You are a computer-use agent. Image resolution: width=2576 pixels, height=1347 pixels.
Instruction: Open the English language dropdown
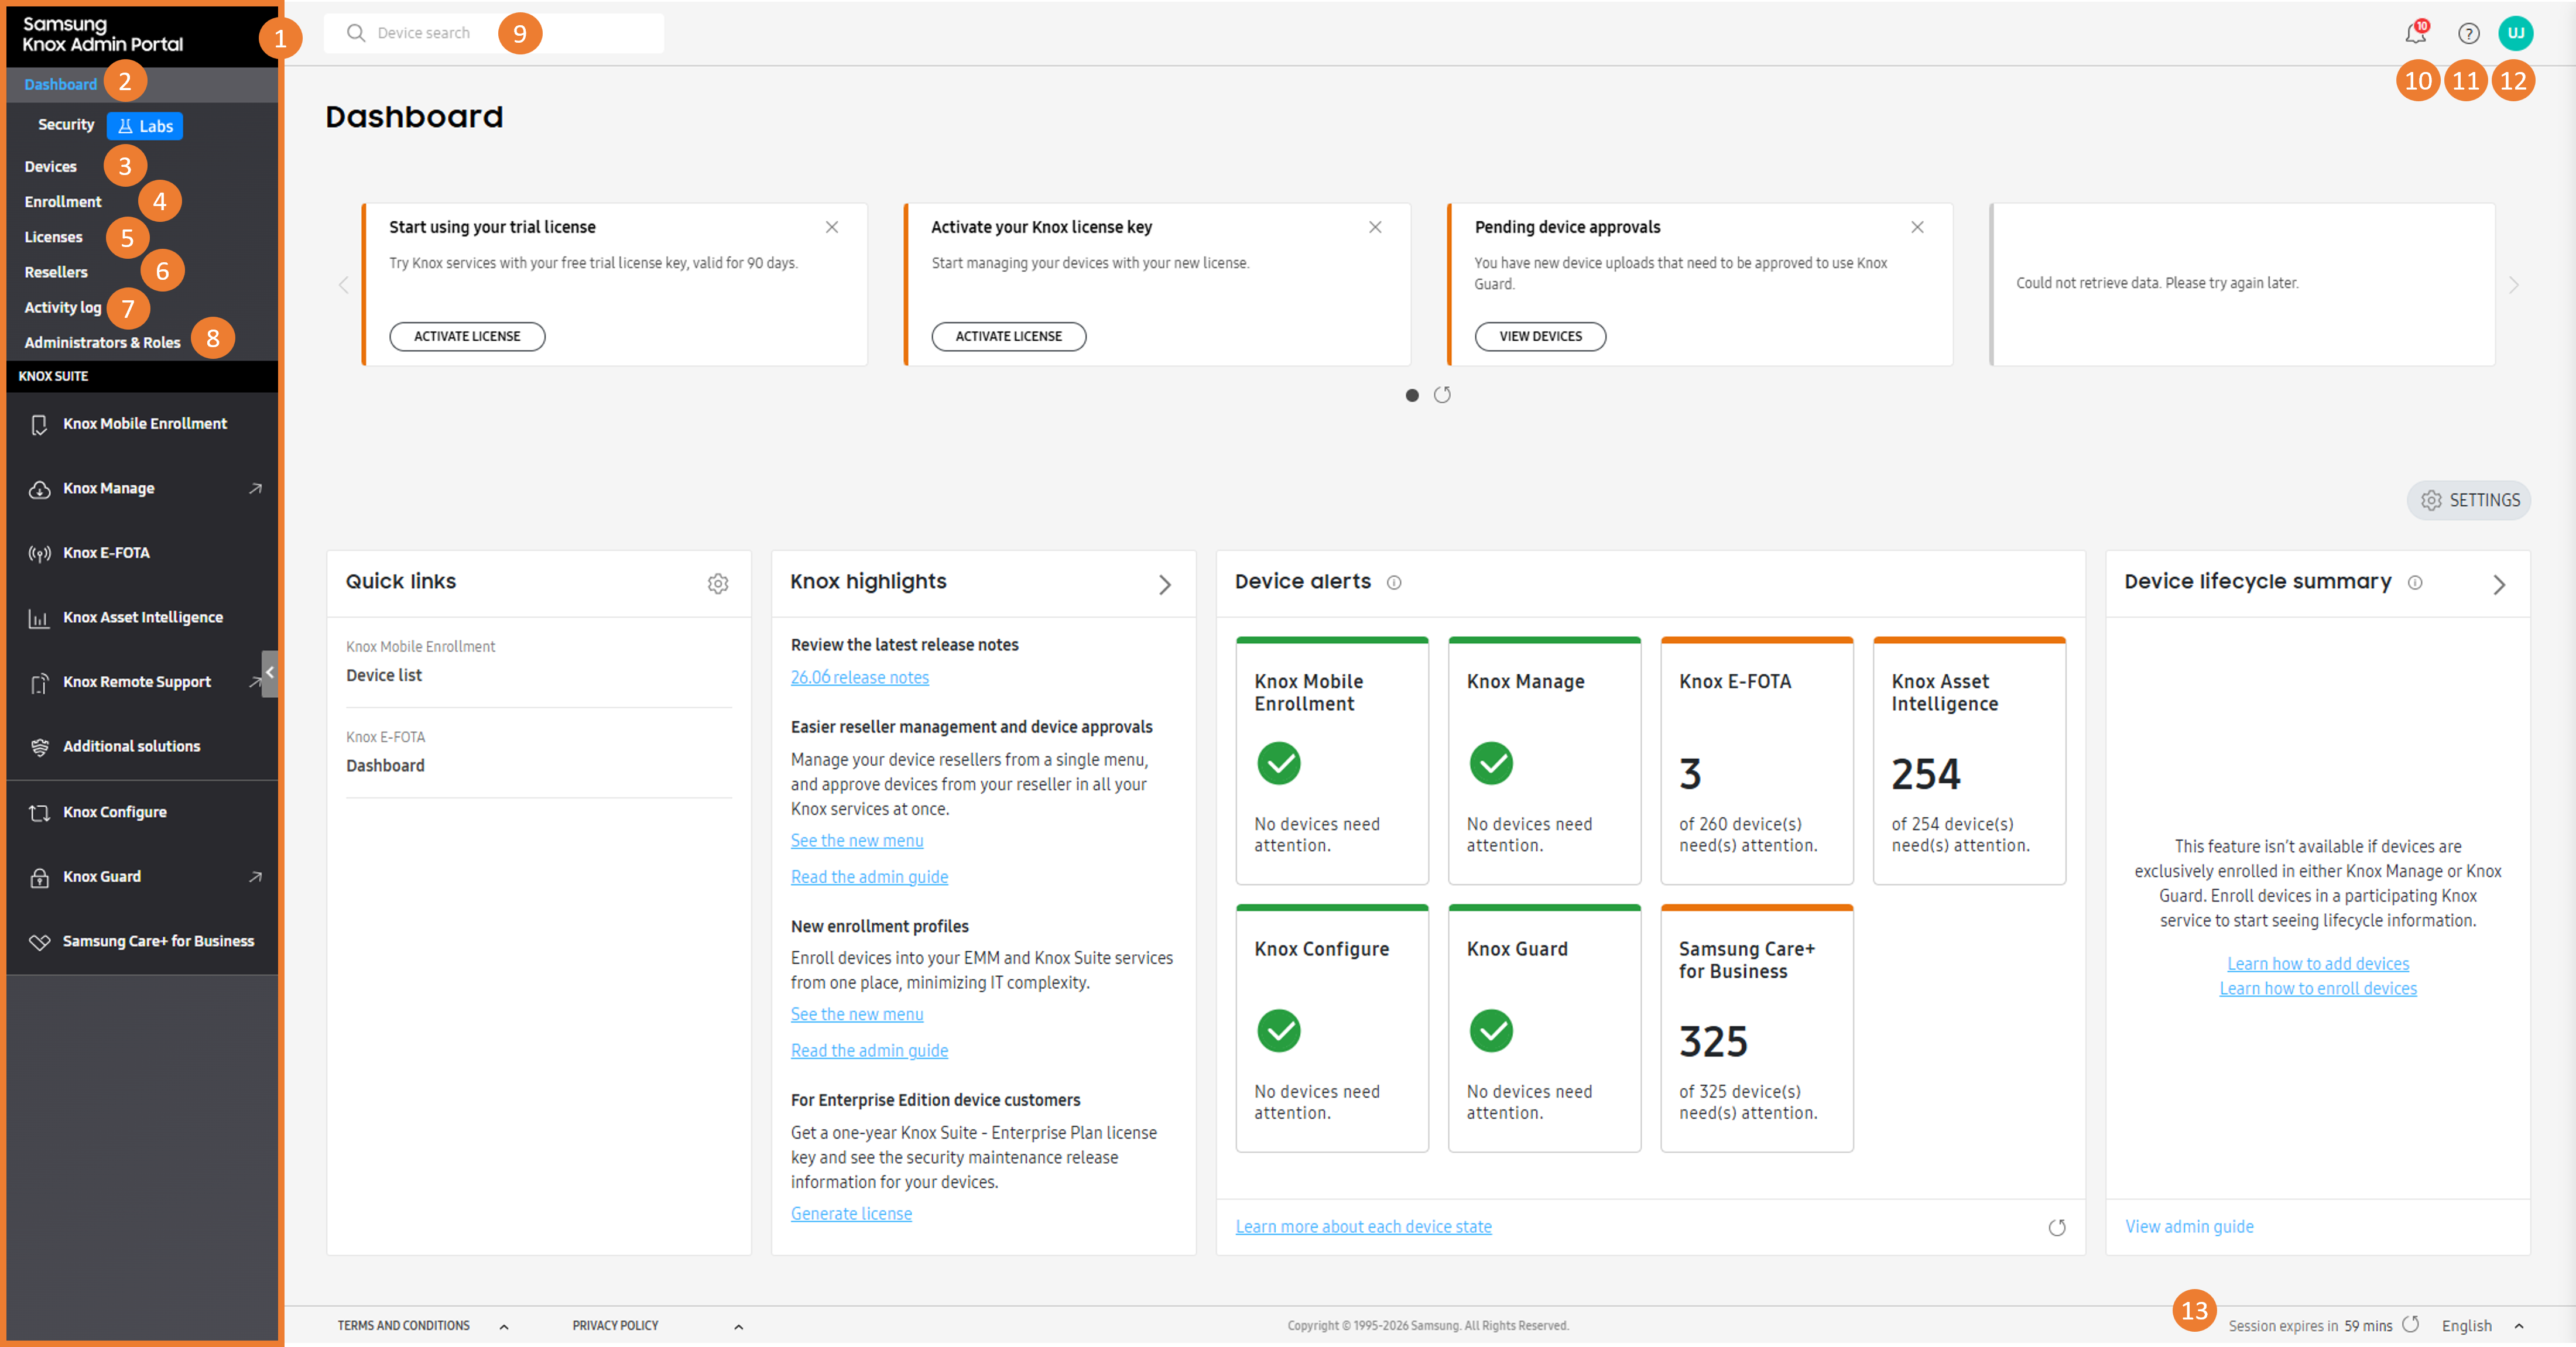2482,1325
